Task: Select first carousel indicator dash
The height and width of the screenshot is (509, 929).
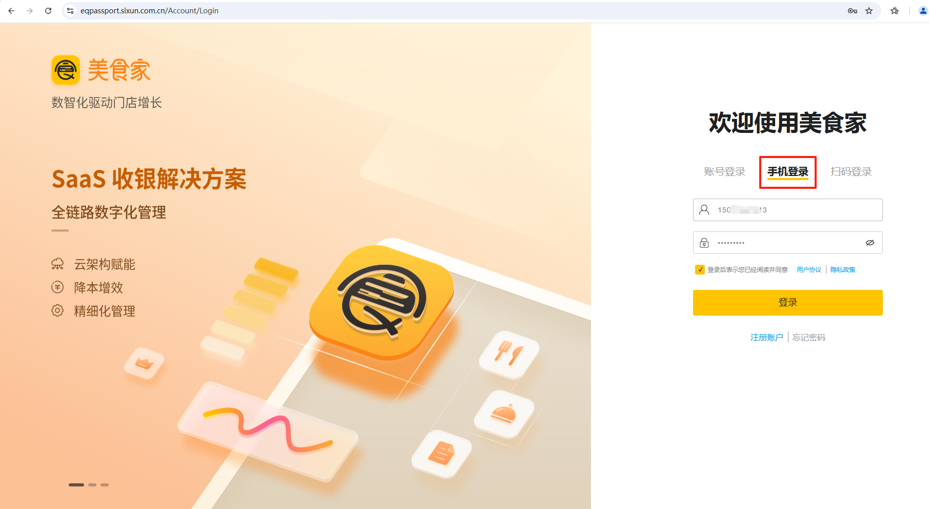Action: (76, 485)
